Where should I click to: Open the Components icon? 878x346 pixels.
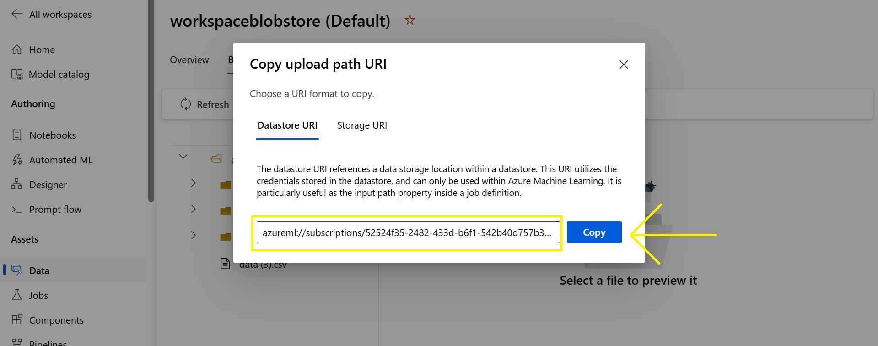pos(17,319)
